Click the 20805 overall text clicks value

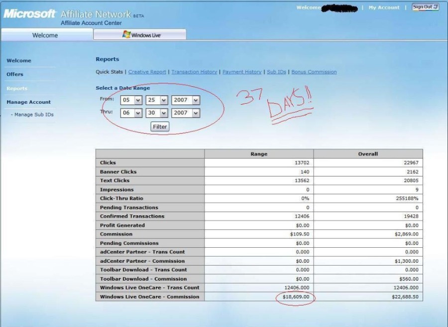pyautogui.click(x=411, y=180)
